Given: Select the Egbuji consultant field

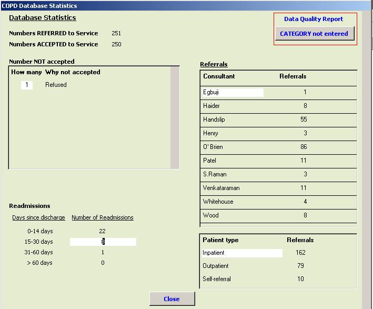Looking at the screenshot, I should point(233,92).
